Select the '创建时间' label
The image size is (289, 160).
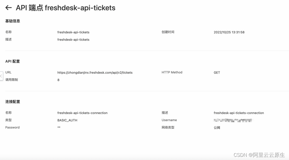click(x=168, y=32)
